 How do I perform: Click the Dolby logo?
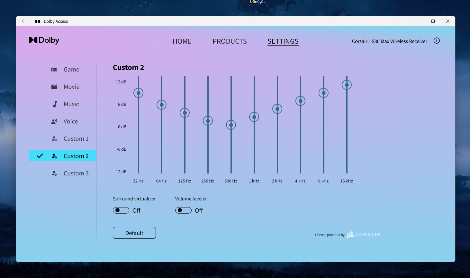pos(44,40)
